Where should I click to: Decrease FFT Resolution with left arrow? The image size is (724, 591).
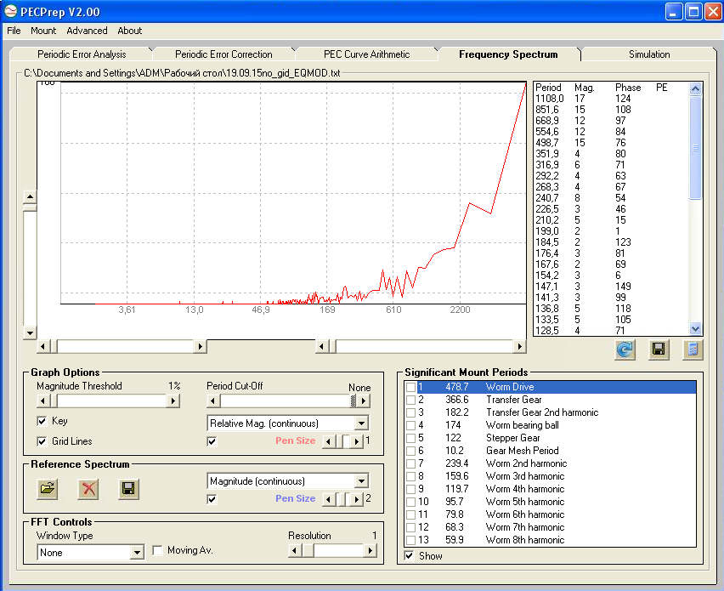(x=294, y=550)
